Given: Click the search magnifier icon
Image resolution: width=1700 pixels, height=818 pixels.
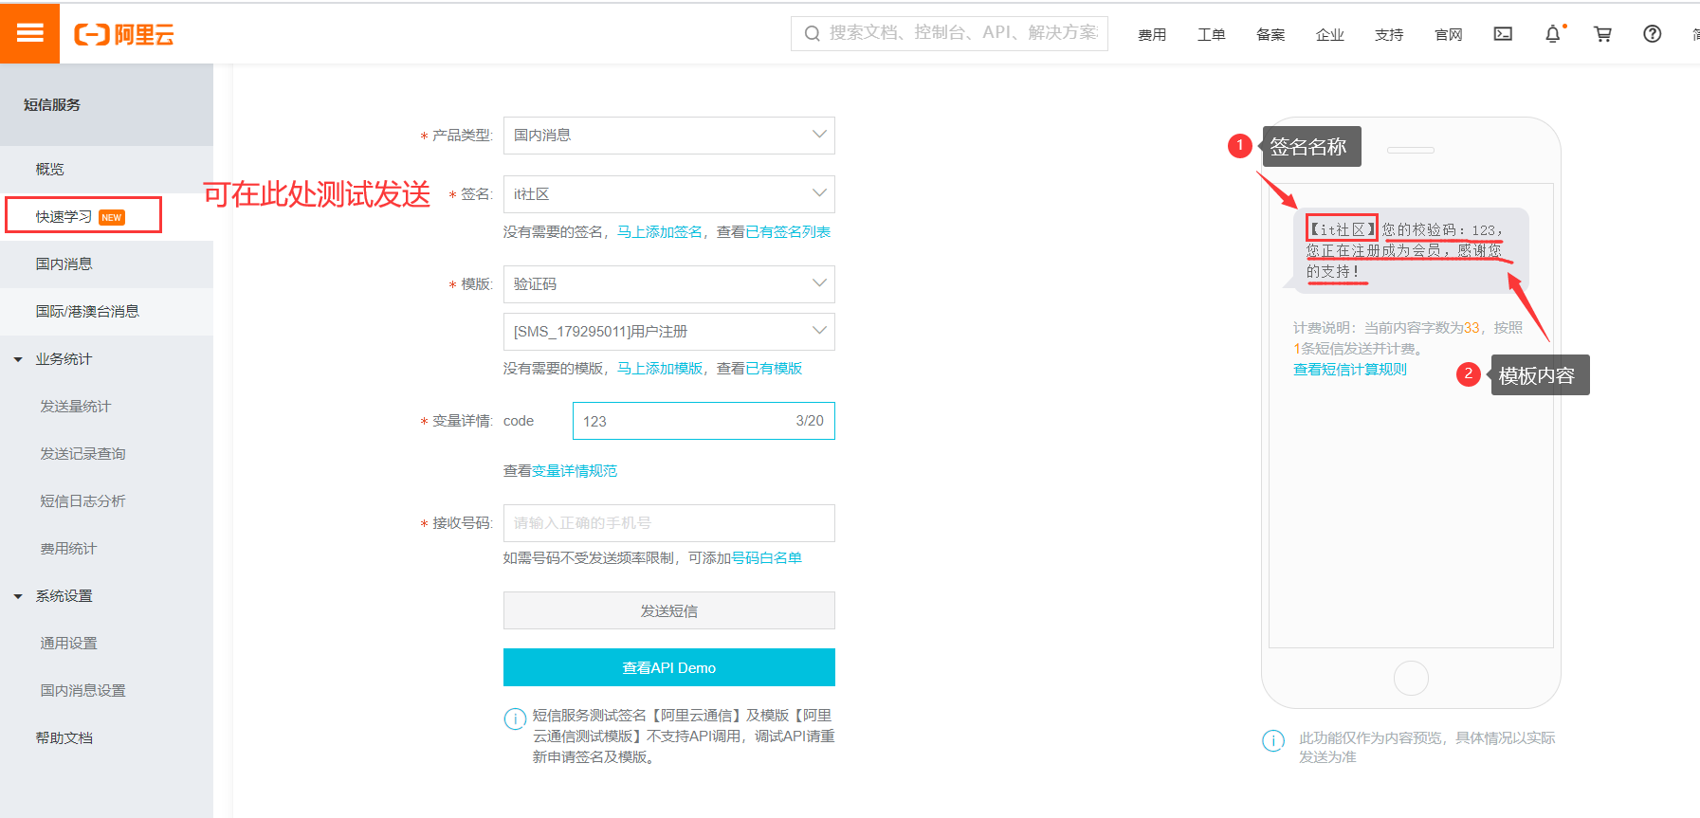Looking at the screenshot, I should pyautogui.click(x=812, y=34).
